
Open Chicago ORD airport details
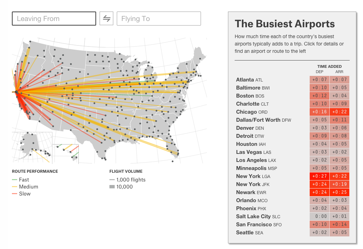[293, 112]
